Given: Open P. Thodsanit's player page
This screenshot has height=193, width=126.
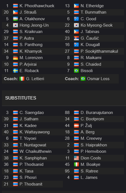Looking at the screenshot, I should click(x=31, y=184).
